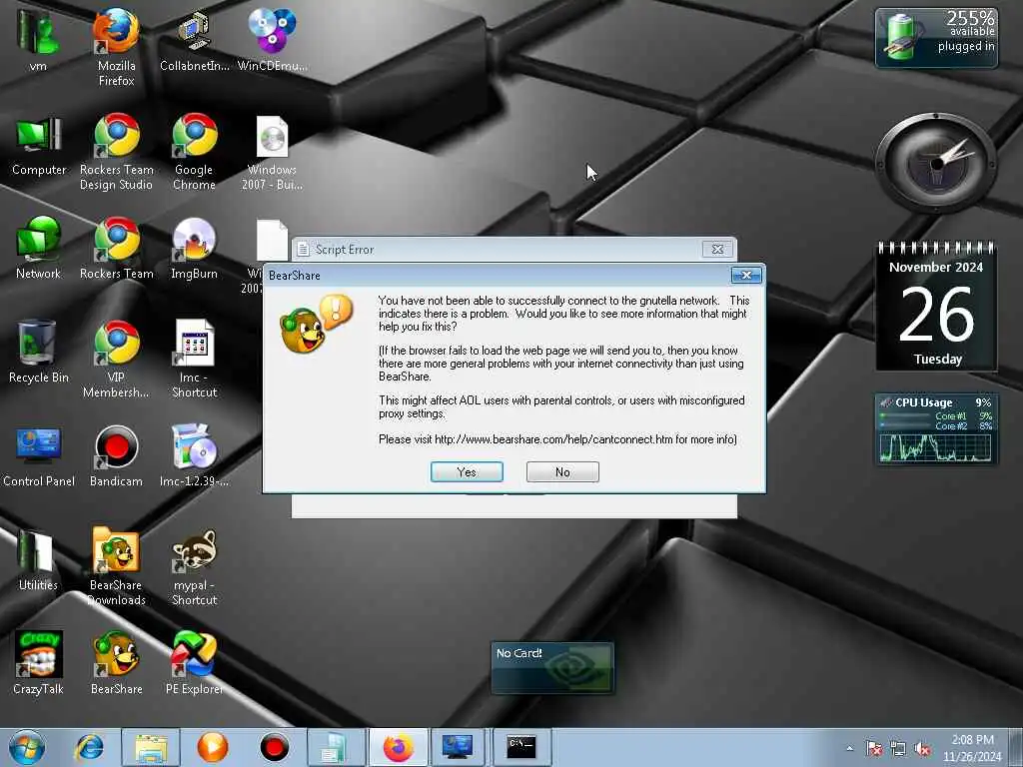Open the vm desktop icon
The height and width of the screenshot is (767, 1023).
coord(38,40)
